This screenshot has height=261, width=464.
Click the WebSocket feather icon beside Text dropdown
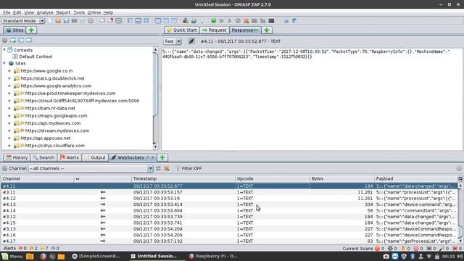click(191, 41)
